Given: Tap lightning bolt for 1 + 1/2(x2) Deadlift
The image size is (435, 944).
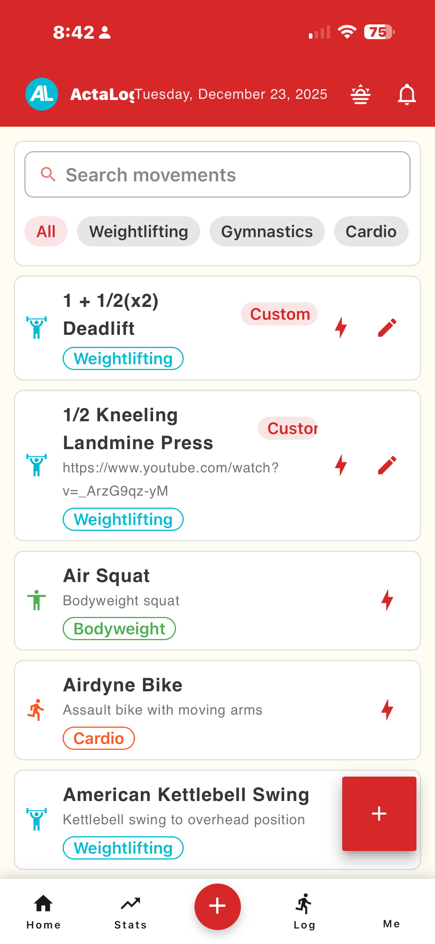Looking at the screenshot, I should tap(341, 328).
